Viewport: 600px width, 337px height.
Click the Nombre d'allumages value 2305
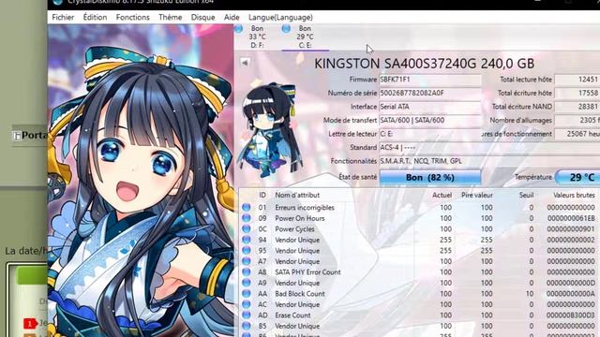coord(577,121)
